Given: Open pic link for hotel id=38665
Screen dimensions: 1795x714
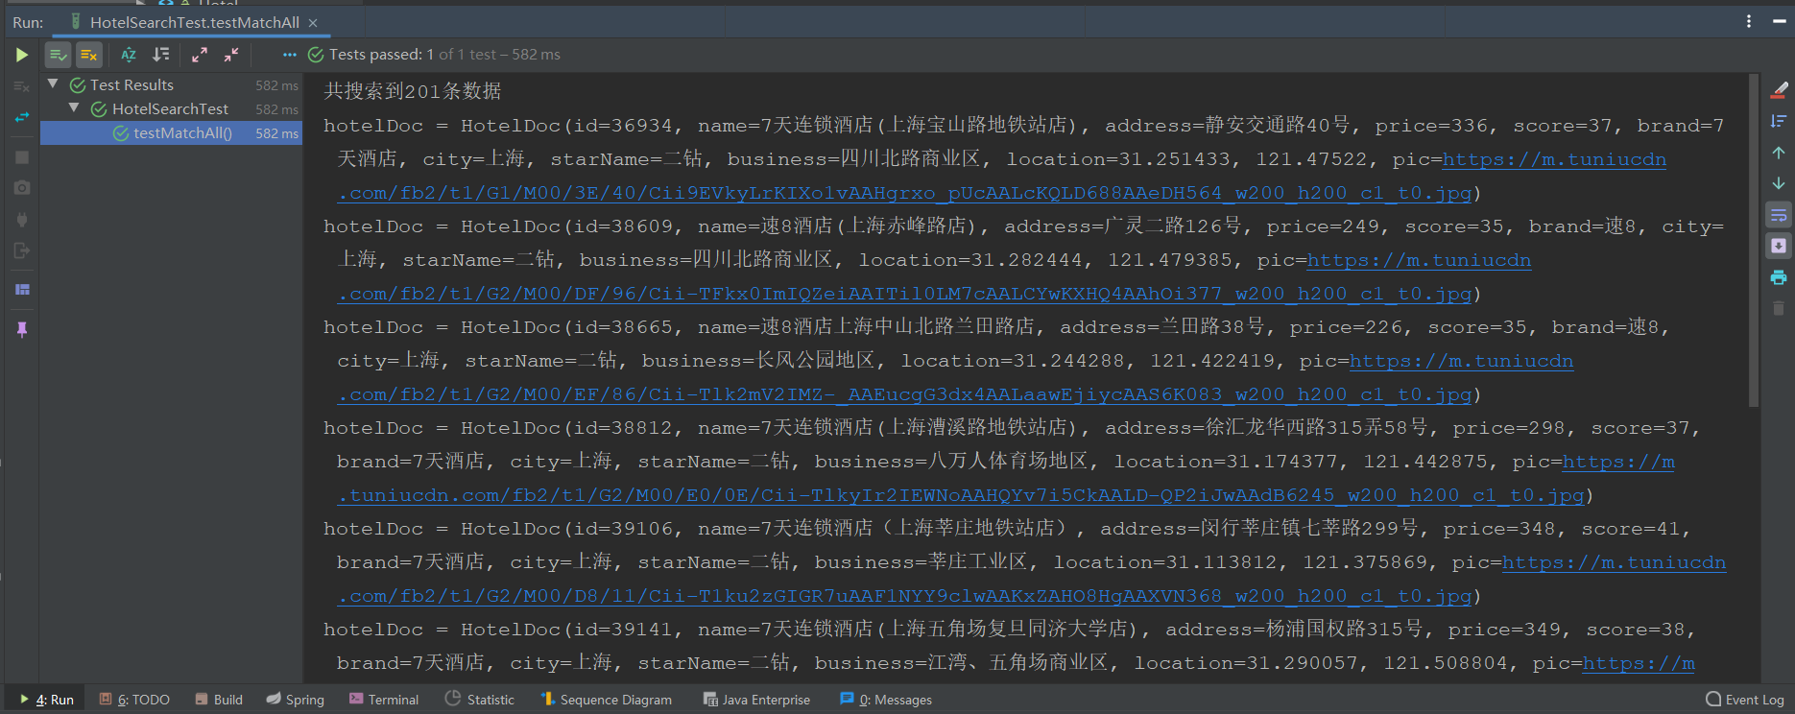Looking at the screenshot, I should [x=904, y=394].
